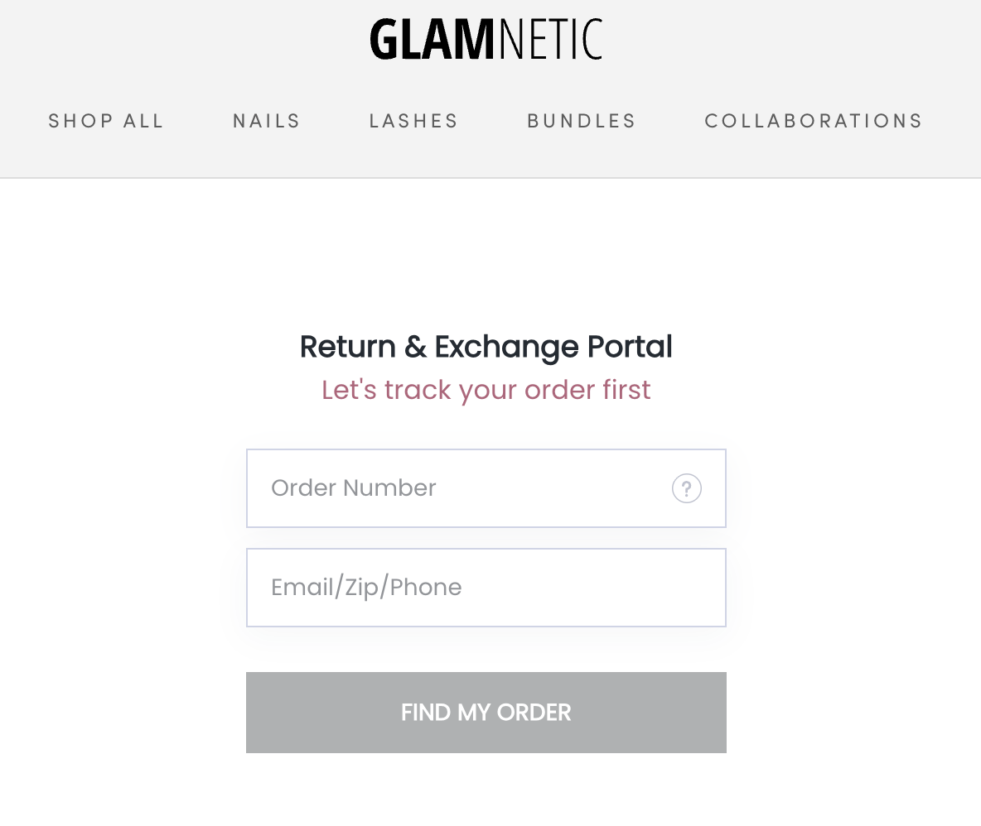The height and width of the screenshot is (826, 981).
Task: Select Bundles in the navigation bar
Action: 582,121
